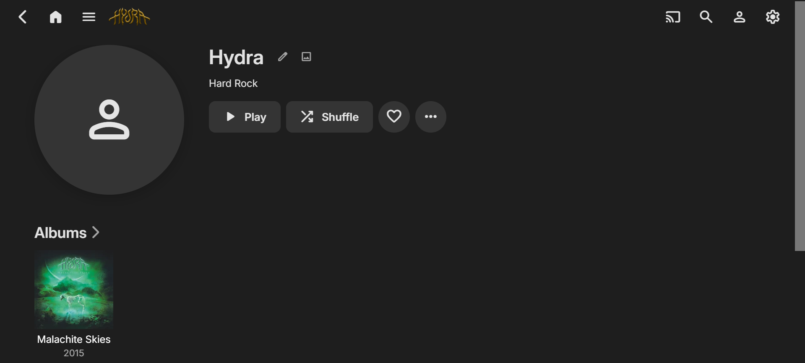Open the Malachite Skies album cover

74,290
